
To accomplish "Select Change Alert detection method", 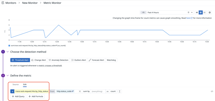I will pyautogui.click(x=39, y=60).
